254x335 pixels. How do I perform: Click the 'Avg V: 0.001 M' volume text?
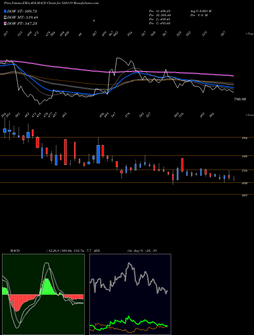click(x=201, y=11)
